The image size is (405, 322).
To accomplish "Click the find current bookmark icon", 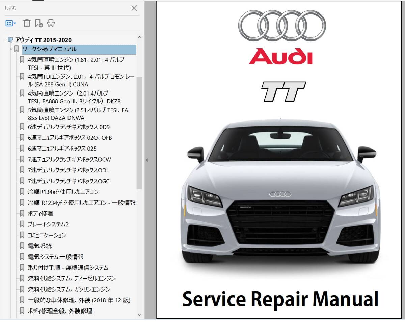I will [x=51, y=23].
